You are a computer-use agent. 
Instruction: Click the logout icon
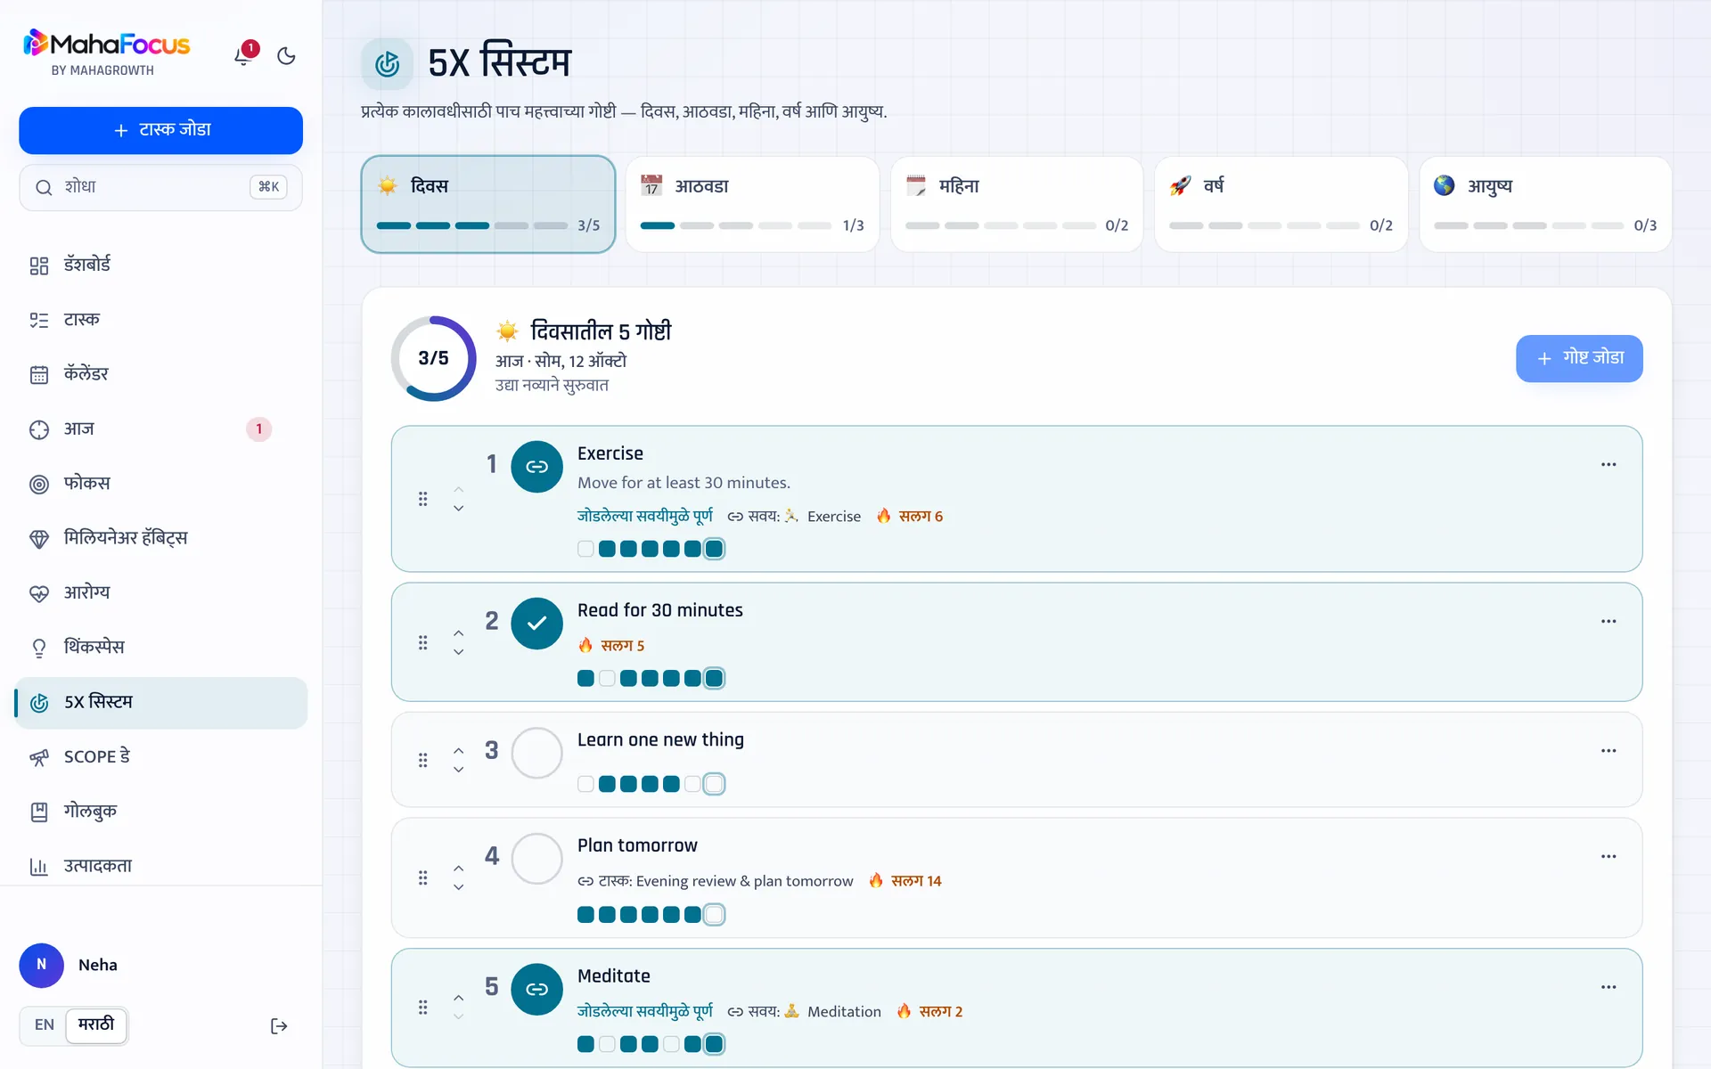tap(279, 1026)
